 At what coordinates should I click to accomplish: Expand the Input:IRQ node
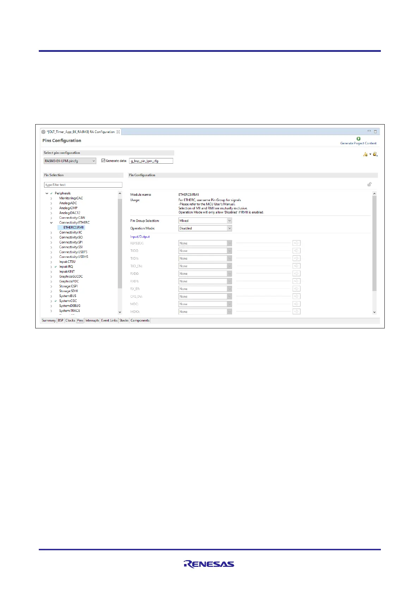[x=51, y=267]
